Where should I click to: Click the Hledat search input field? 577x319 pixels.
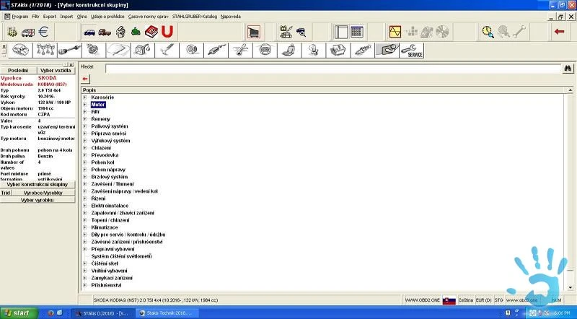(332, 69)
